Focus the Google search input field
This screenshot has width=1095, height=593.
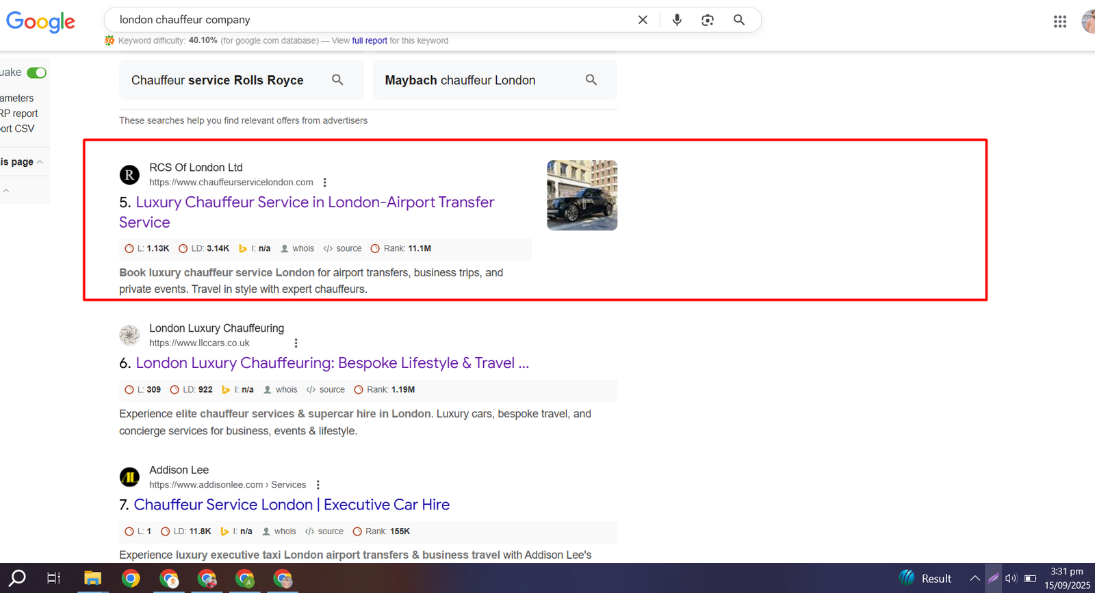coord(370,20)
